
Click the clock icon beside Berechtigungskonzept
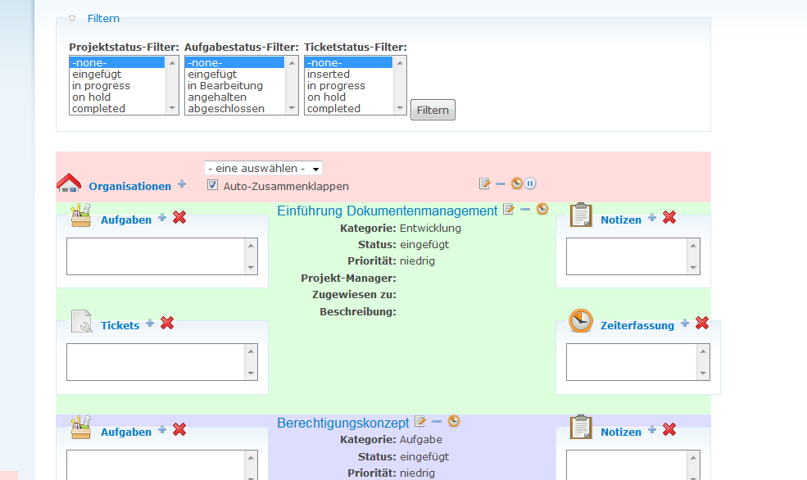pyautogui.click(x=454, y=421)
